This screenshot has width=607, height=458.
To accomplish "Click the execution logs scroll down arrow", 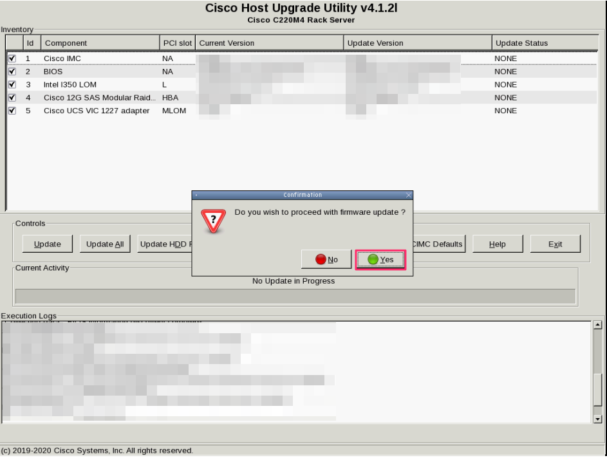I will tap(598, 419).
